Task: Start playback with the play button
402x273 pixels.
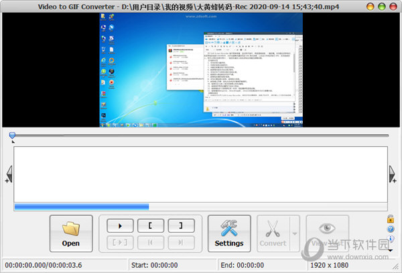Action: 120,226
